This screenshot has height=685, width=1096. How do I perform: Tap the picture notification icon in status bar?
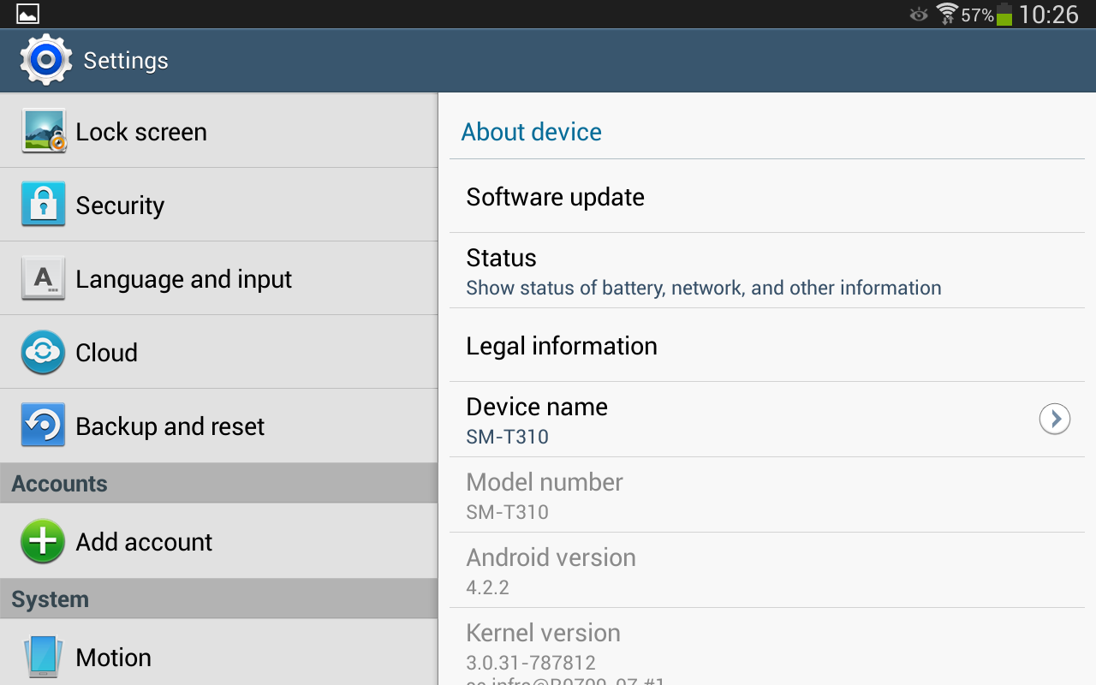tap(28, 15)
